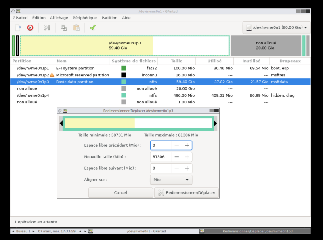Open the Aligner sur dropdown
This screenshot has width=323, height=240.
[171, 180]
